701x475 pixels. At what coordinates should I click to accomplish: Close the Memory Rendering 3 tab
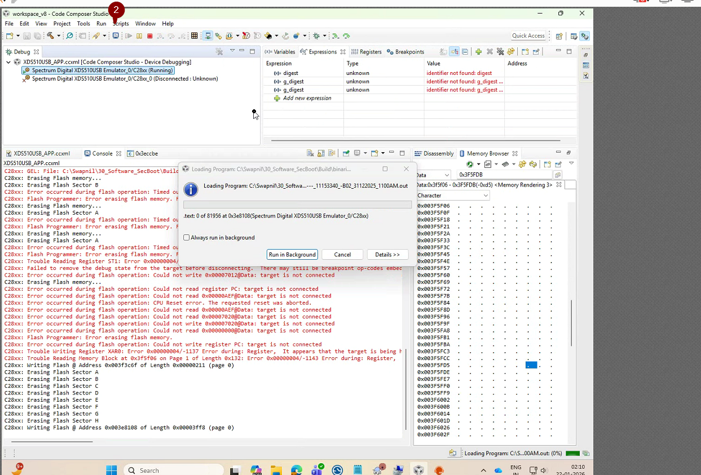click(x=559, y=185)
